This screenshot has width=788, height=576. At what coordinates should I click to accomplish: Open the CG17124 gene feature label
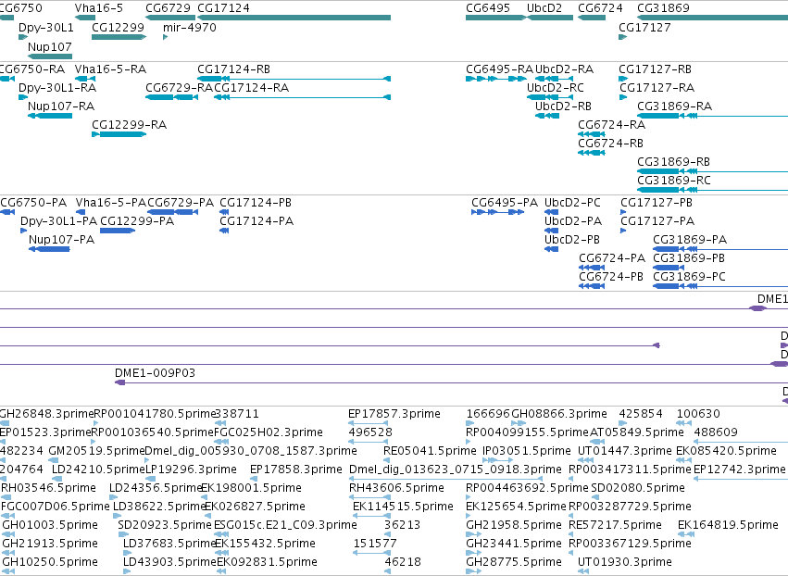(x=223, y=8)
